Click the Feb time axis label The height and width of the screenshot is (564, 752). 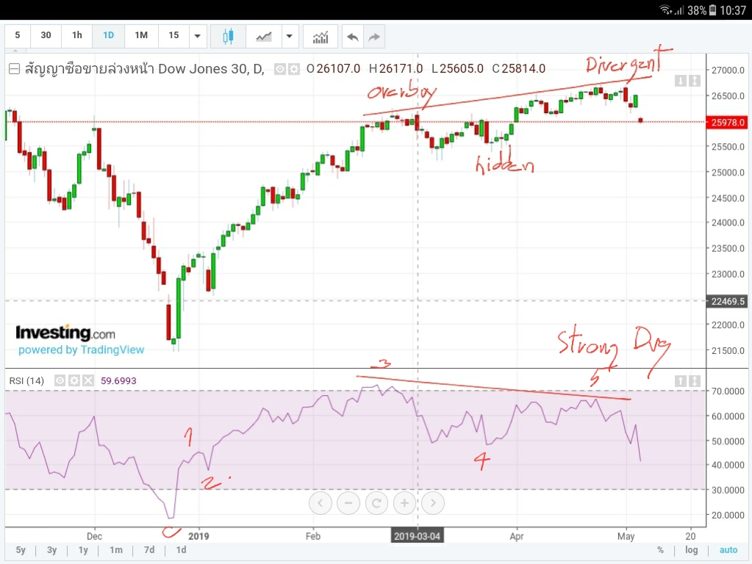click(x=312, y=536)
